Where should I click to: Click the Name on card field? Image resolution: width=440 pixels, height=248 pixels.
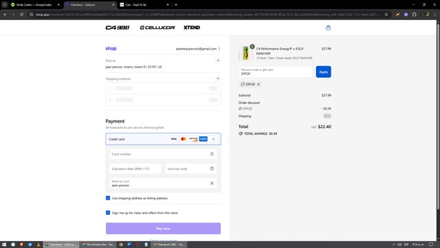(163, 183)
